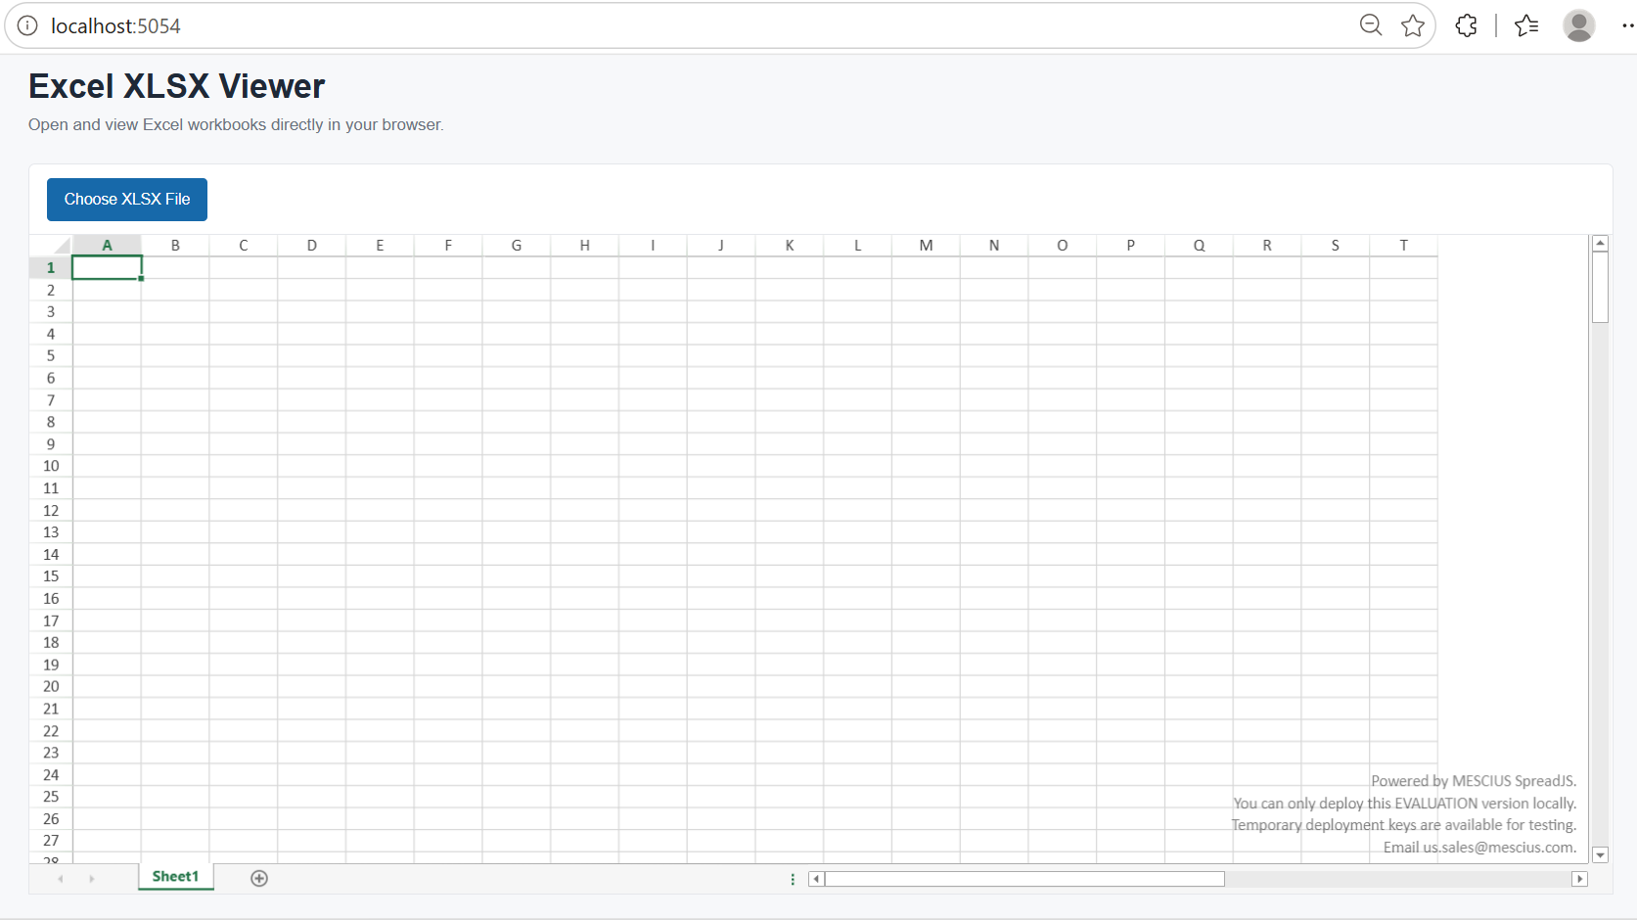Select row 5 header
The image size is (1637, 920).
51,356
